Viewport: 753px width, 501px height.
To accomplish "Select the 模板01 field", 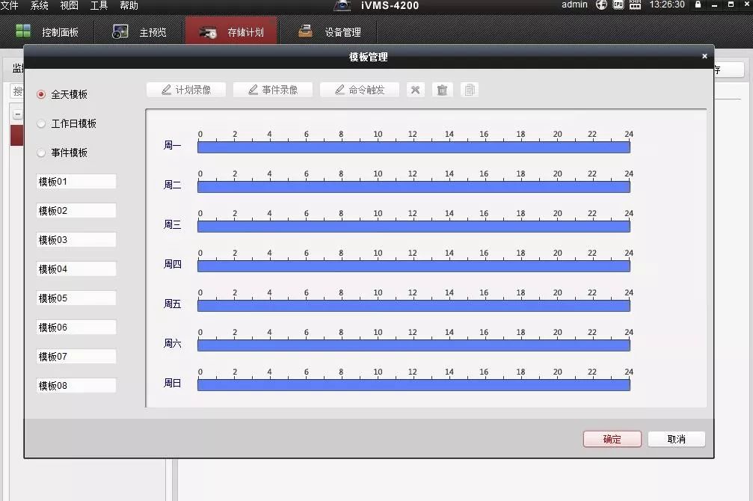I will (x=76, y=182).
